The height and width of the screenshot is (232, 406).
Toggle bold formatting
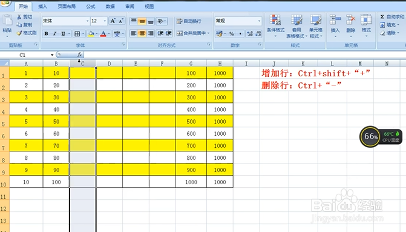coord(46,34)
